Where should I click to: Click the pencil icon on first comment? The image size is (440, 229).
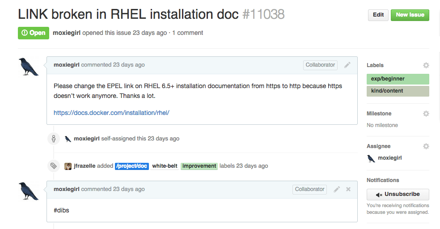pyautogui.click(x=347, y=65)
